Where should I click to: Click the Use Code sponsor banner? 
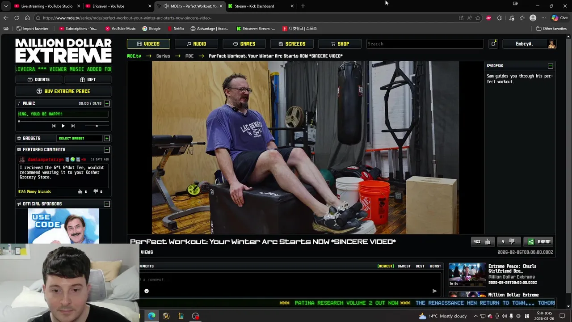click(63, 226)
